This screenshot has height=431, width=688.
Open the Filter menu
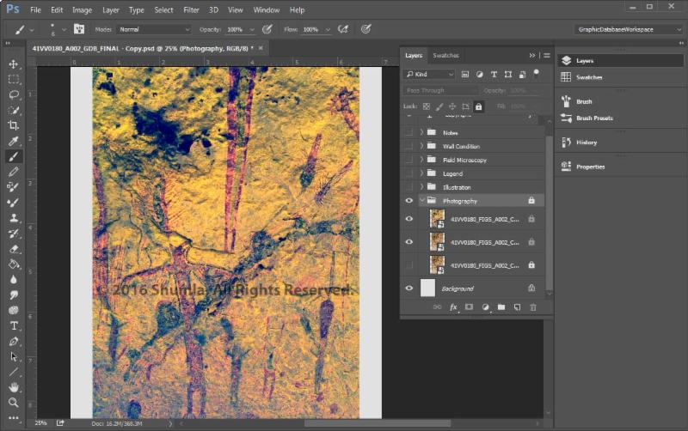coord(191,10)
